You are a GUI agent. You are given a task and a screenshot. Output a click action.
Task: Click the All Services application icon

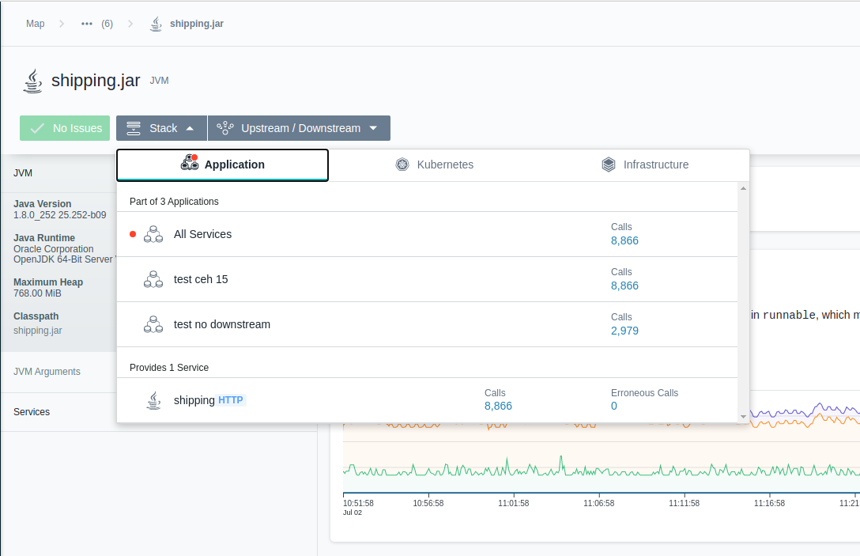pos(153,234)
